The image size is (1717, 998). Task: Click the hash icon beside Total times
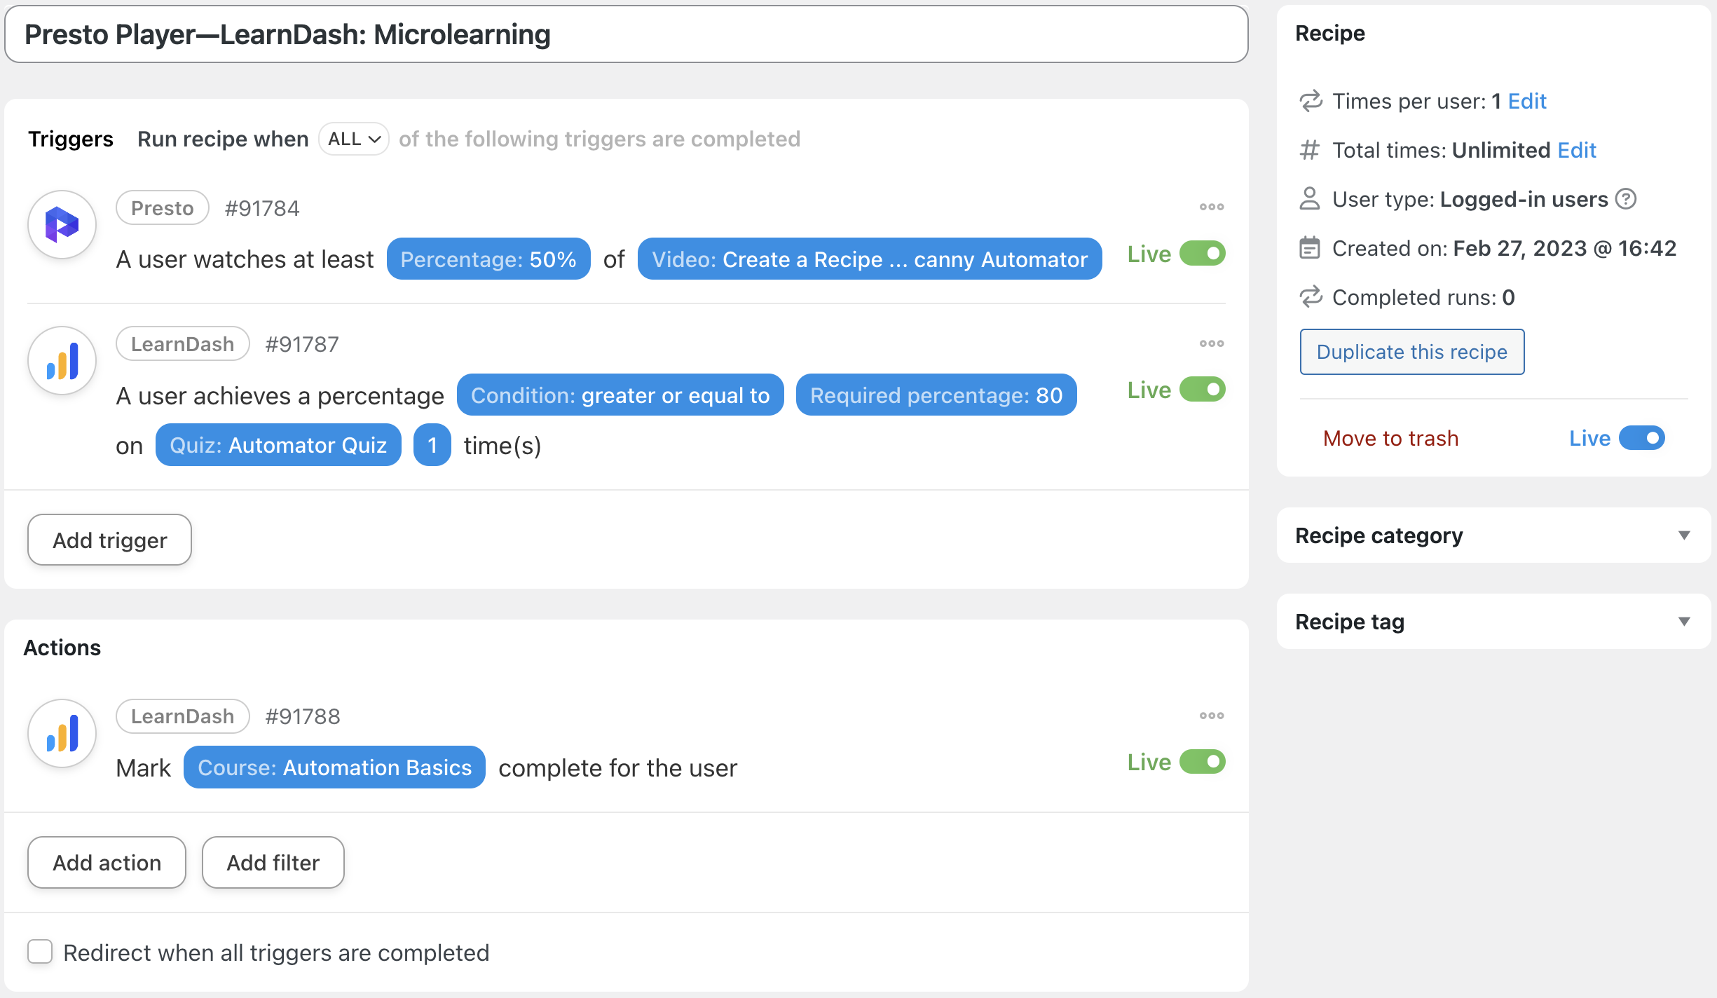tap(1310, 150)
